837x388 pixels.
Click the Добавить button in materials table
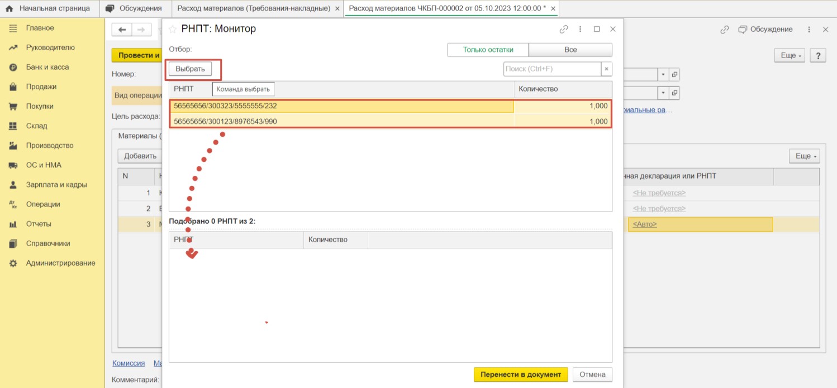click(140, 156)
